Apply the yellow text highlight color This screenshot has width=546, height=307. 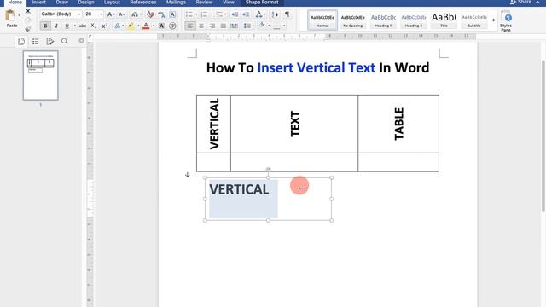[x=131, y=26]
